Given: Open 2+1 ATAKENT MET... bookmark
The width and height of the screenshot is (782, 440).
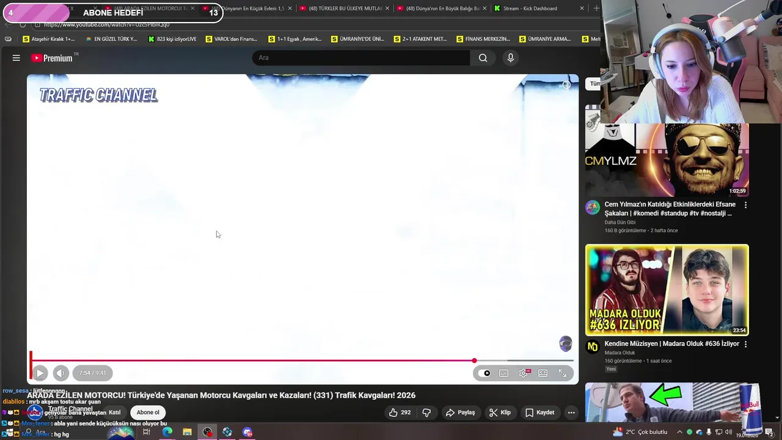Looking at the screenshot, I should [x=420, y=39].
